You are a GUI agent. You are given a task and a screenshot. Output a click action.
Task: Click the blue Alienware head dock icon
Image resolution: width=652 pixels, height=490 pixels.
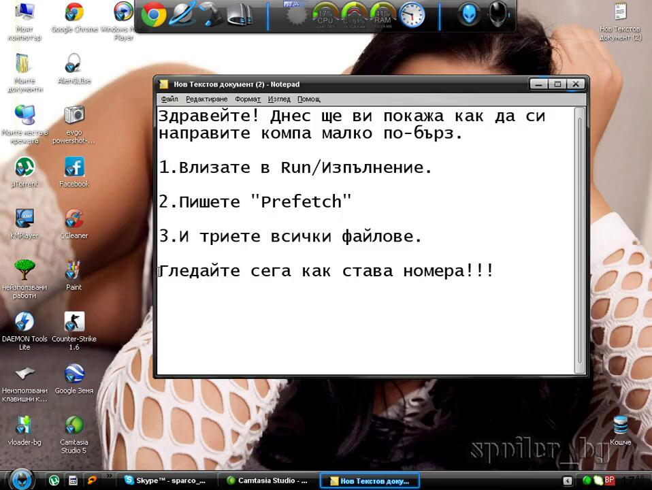[x=468, y=14]
